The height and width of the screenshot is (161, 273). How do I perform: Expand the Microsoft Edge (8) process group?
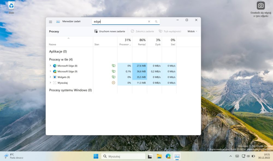tap(50, 65)
